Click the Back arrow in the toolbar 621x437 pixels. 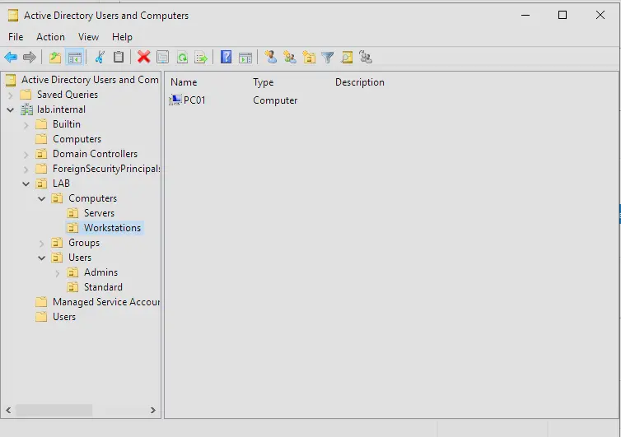point(11,58)
